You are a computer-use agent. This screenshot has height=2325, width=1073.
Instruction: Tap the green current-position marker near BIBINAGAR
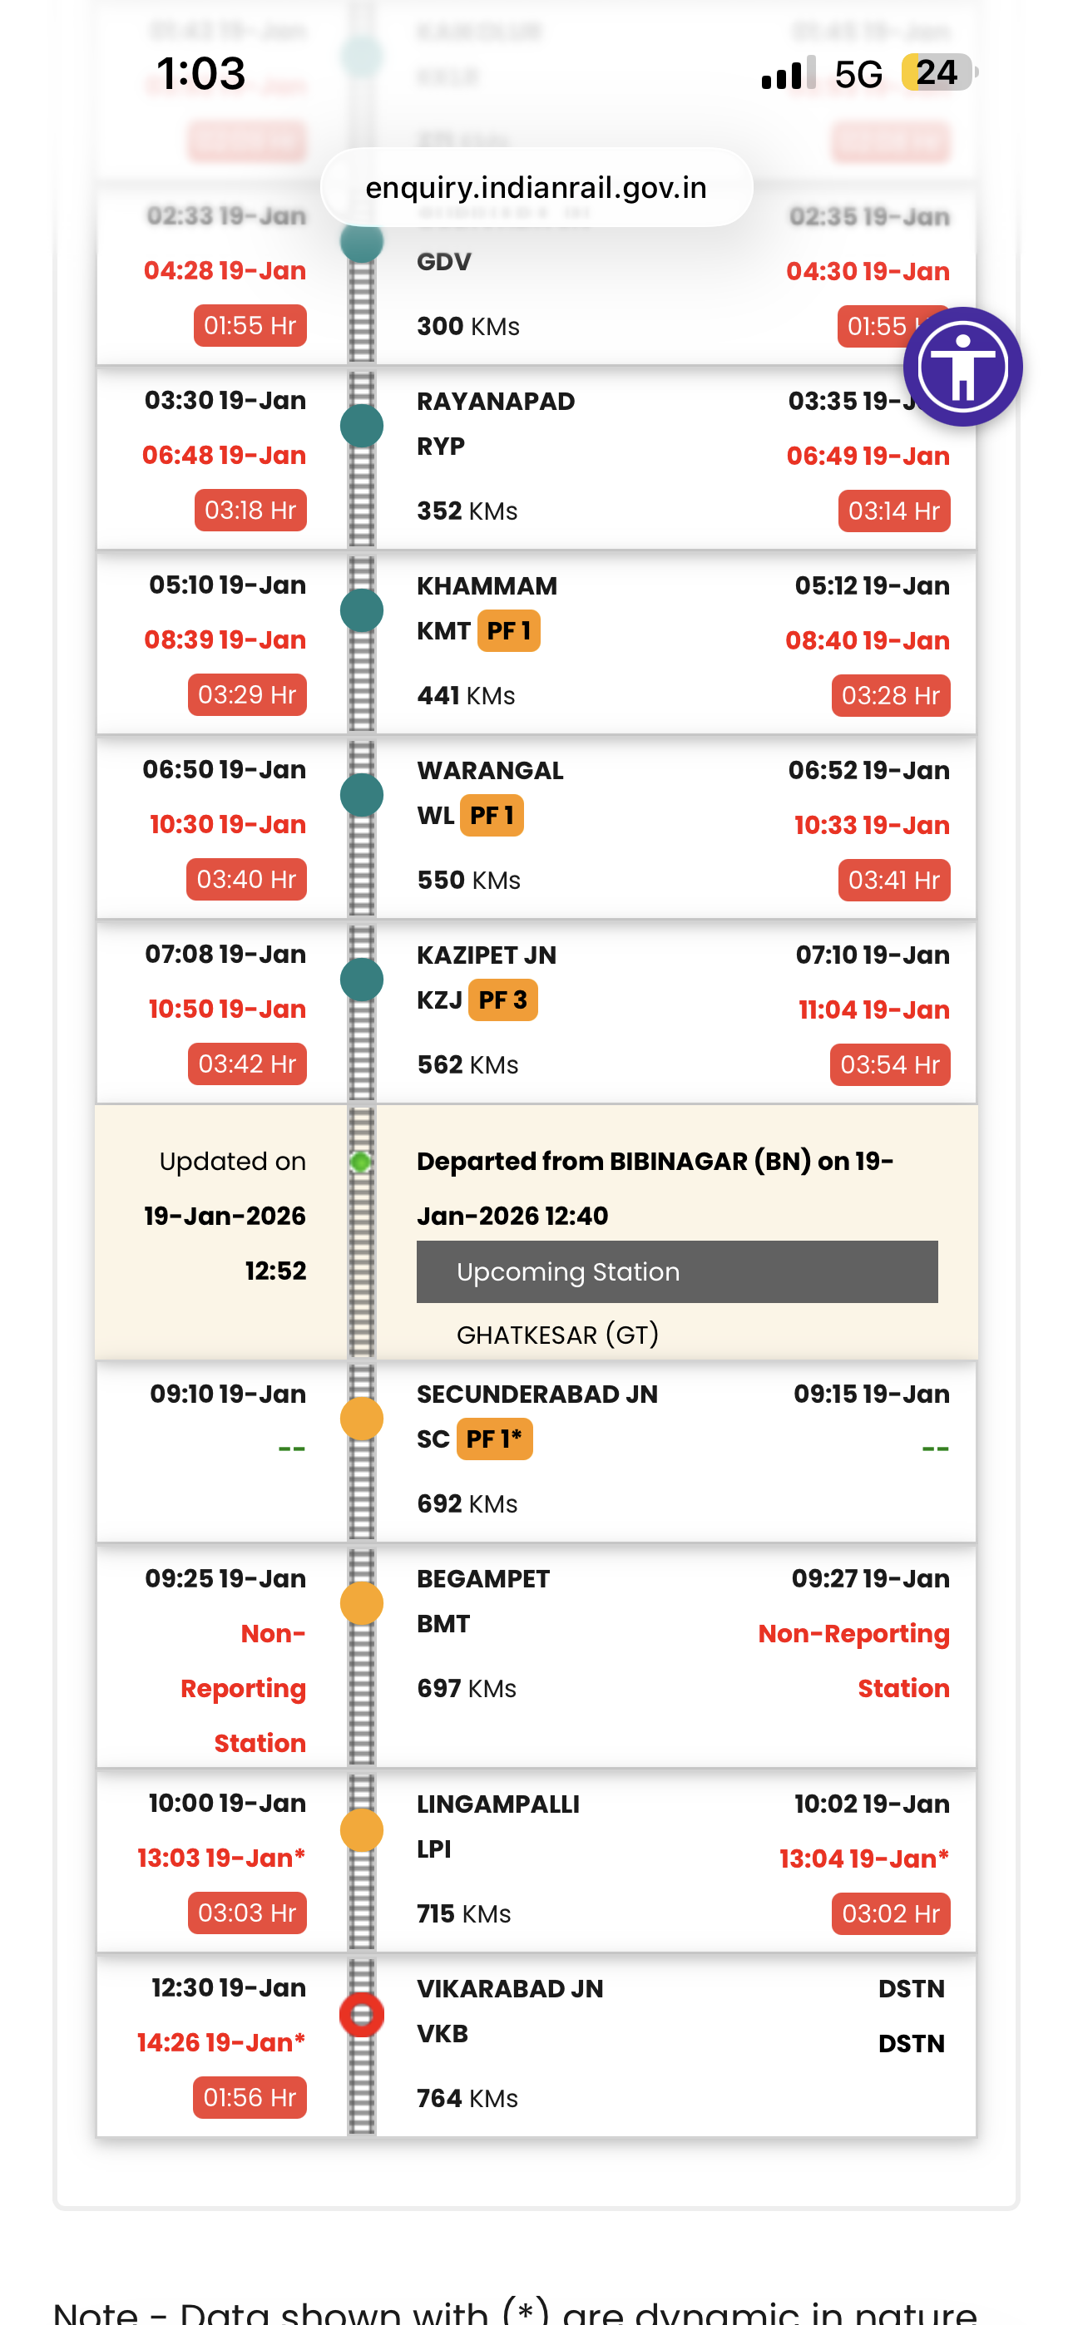click(361, 1163)
